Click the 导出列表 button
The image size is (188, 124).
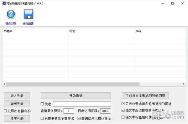point(17,104)
